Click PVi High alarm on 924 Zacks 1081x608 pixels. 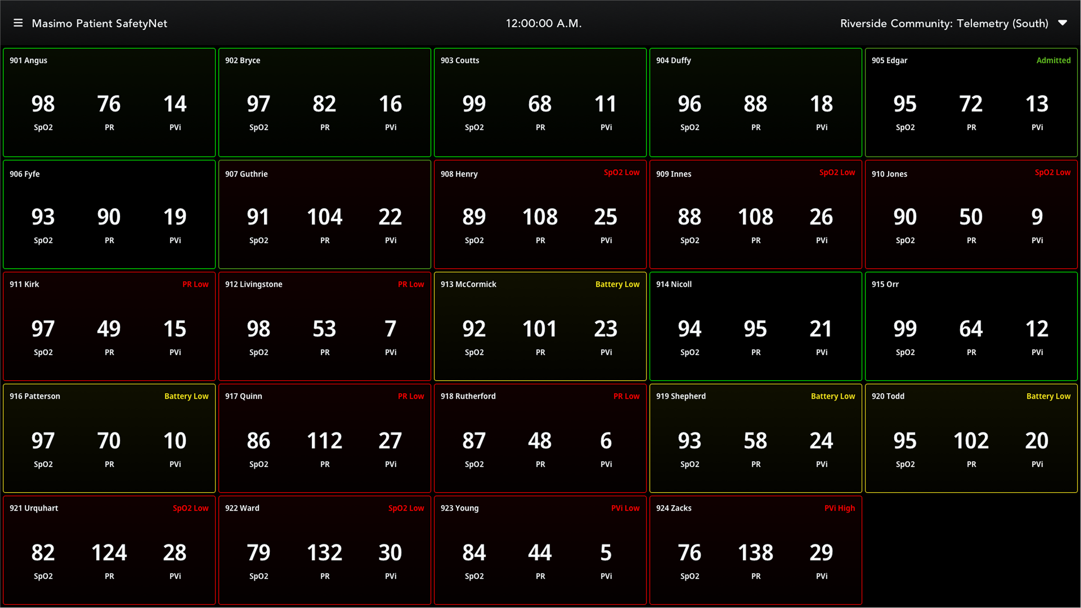click(x=839, y=508)
